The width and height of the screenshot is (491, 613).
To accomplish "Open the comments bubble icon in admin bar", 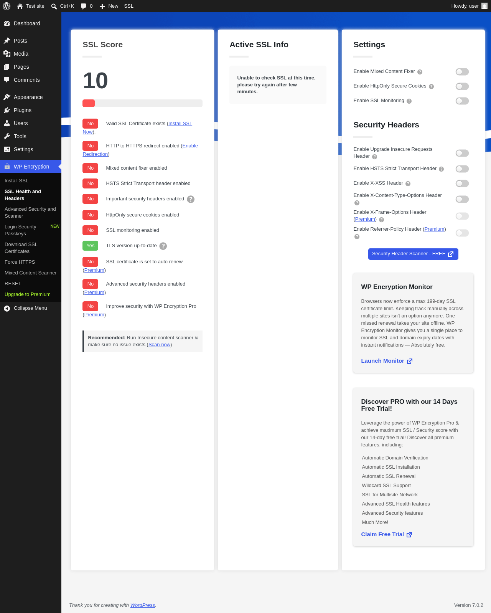I will 83,6.
